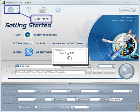Click the After Done button
The image size is (140, 112).
(x=109, y=72)
